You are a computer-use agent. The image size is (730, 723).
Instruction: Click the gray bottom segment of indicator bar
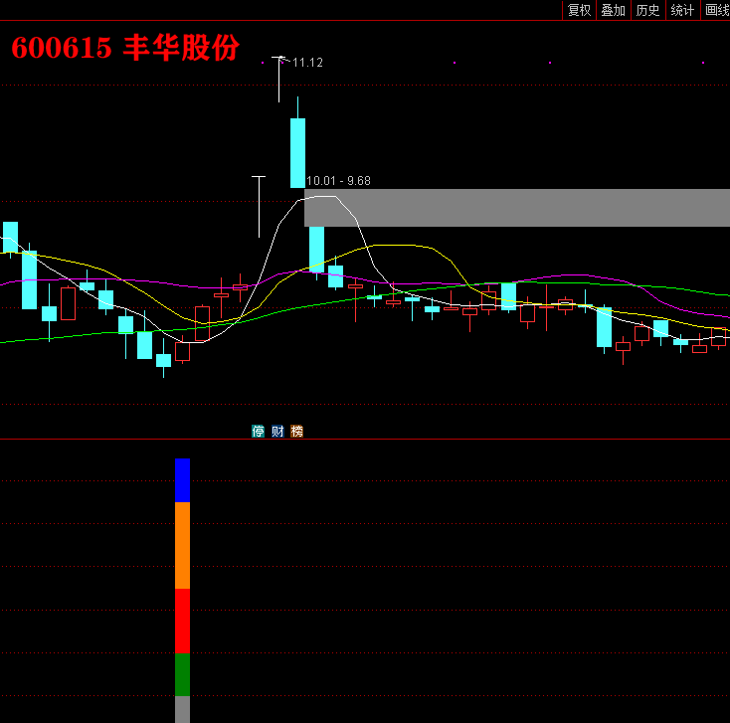pyautogui.click(x=182, y=709)
